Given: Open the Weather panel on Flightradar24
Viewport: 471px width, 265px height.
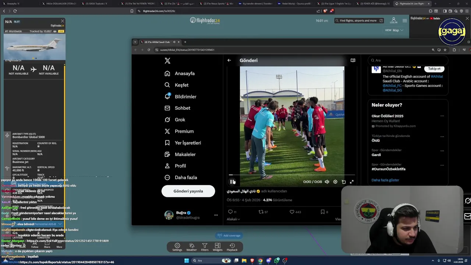Looking at the screenshot, I should [191, 247].
